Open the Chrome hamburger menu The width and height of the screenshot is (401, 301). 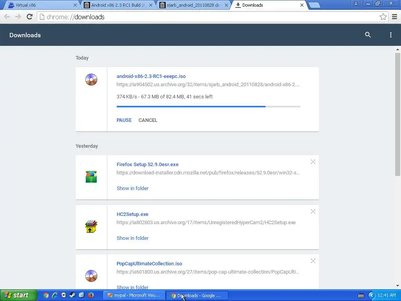point(394,17)
